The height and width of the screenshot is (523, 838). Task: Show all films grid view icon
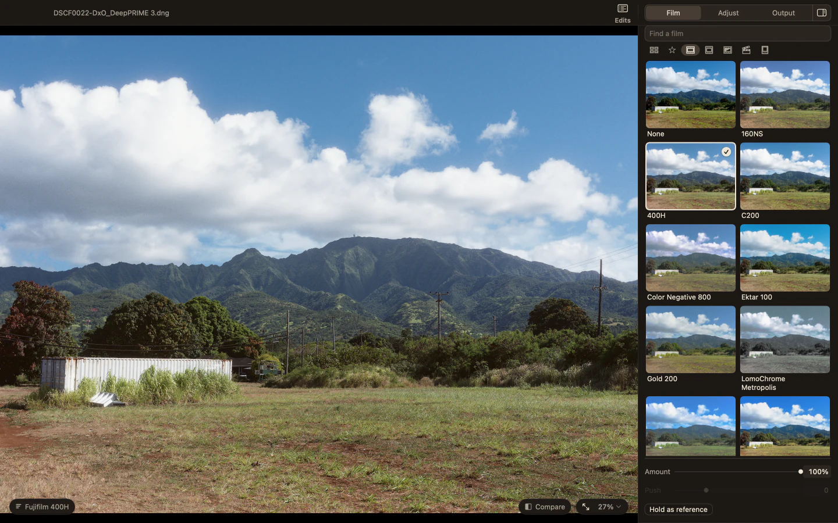click(x=654, y=50)
